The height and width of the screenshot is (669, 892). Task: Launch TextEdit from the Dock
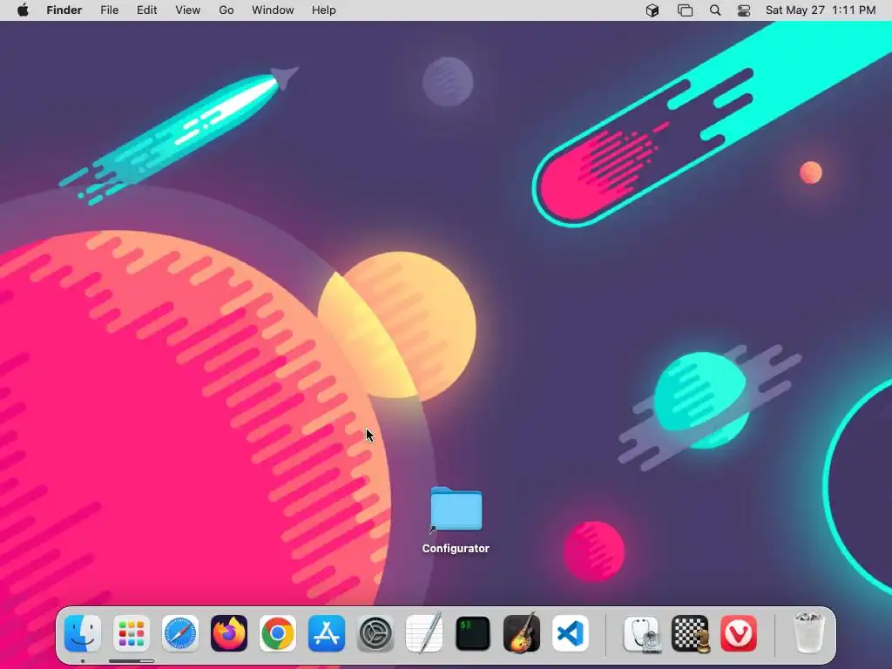pyautogui.click(x=424, y=633)
